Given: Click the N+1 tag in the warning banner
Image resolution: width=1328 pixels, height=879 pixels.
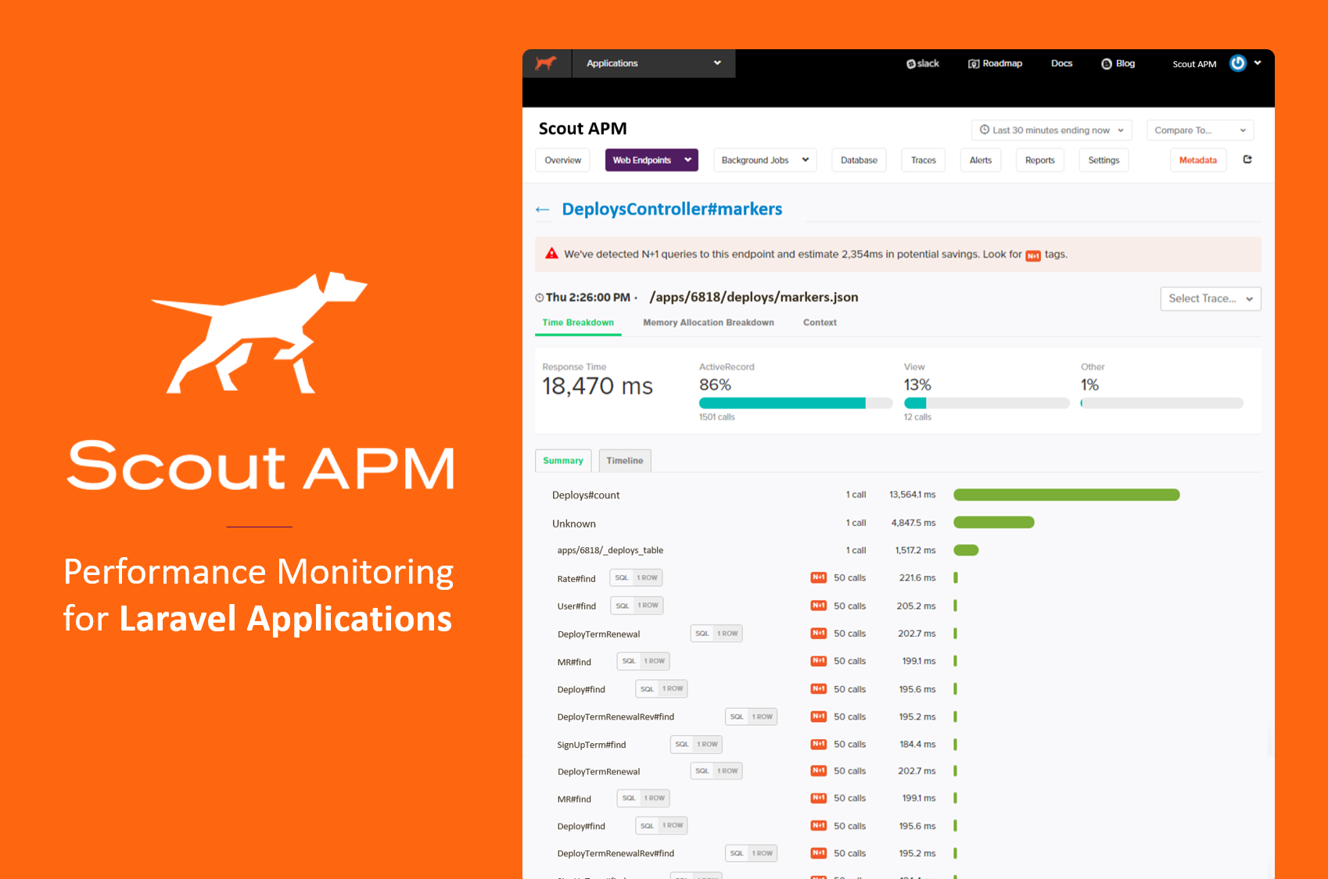Looking at the screenshot, I should click(x=1033, y=255).
